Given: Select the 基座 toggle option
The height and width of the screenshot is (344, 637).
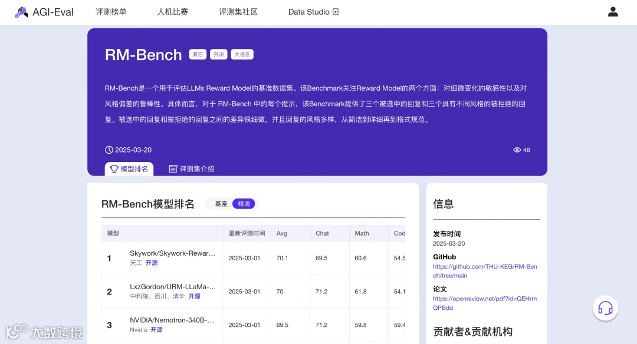Looking at the screenshot, I should click(221, 204).
